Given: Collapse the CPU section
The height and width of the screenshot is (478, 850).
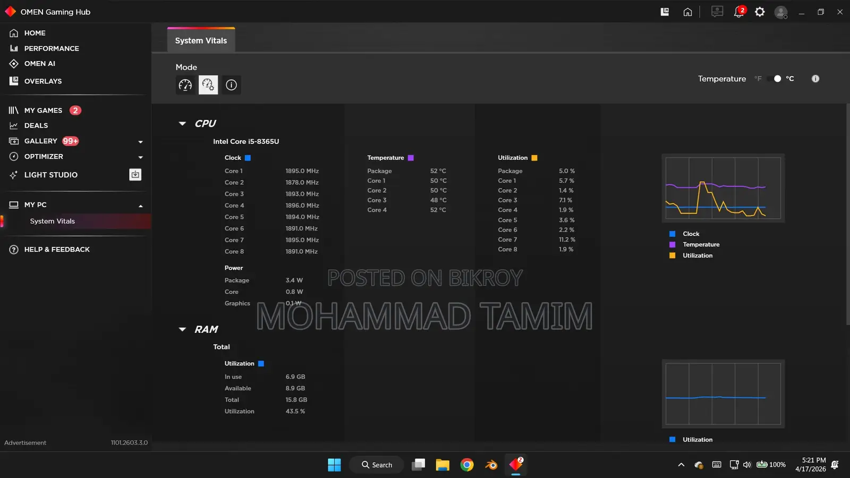Looking at the screenshot, I should tap(182, 124).
